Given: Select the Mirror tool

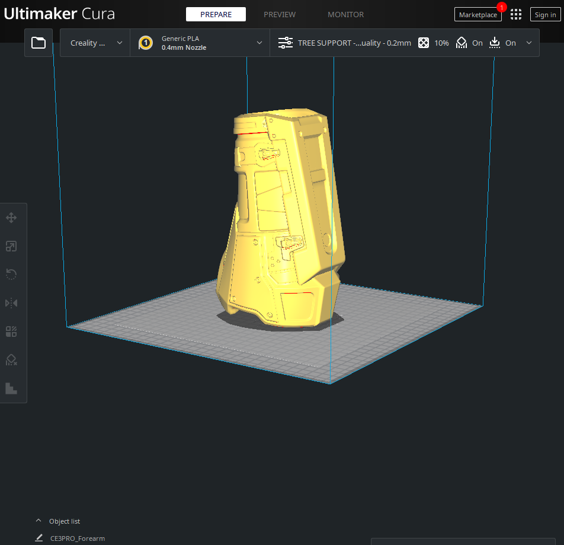Looking at the screenshot, I should 11,302.
